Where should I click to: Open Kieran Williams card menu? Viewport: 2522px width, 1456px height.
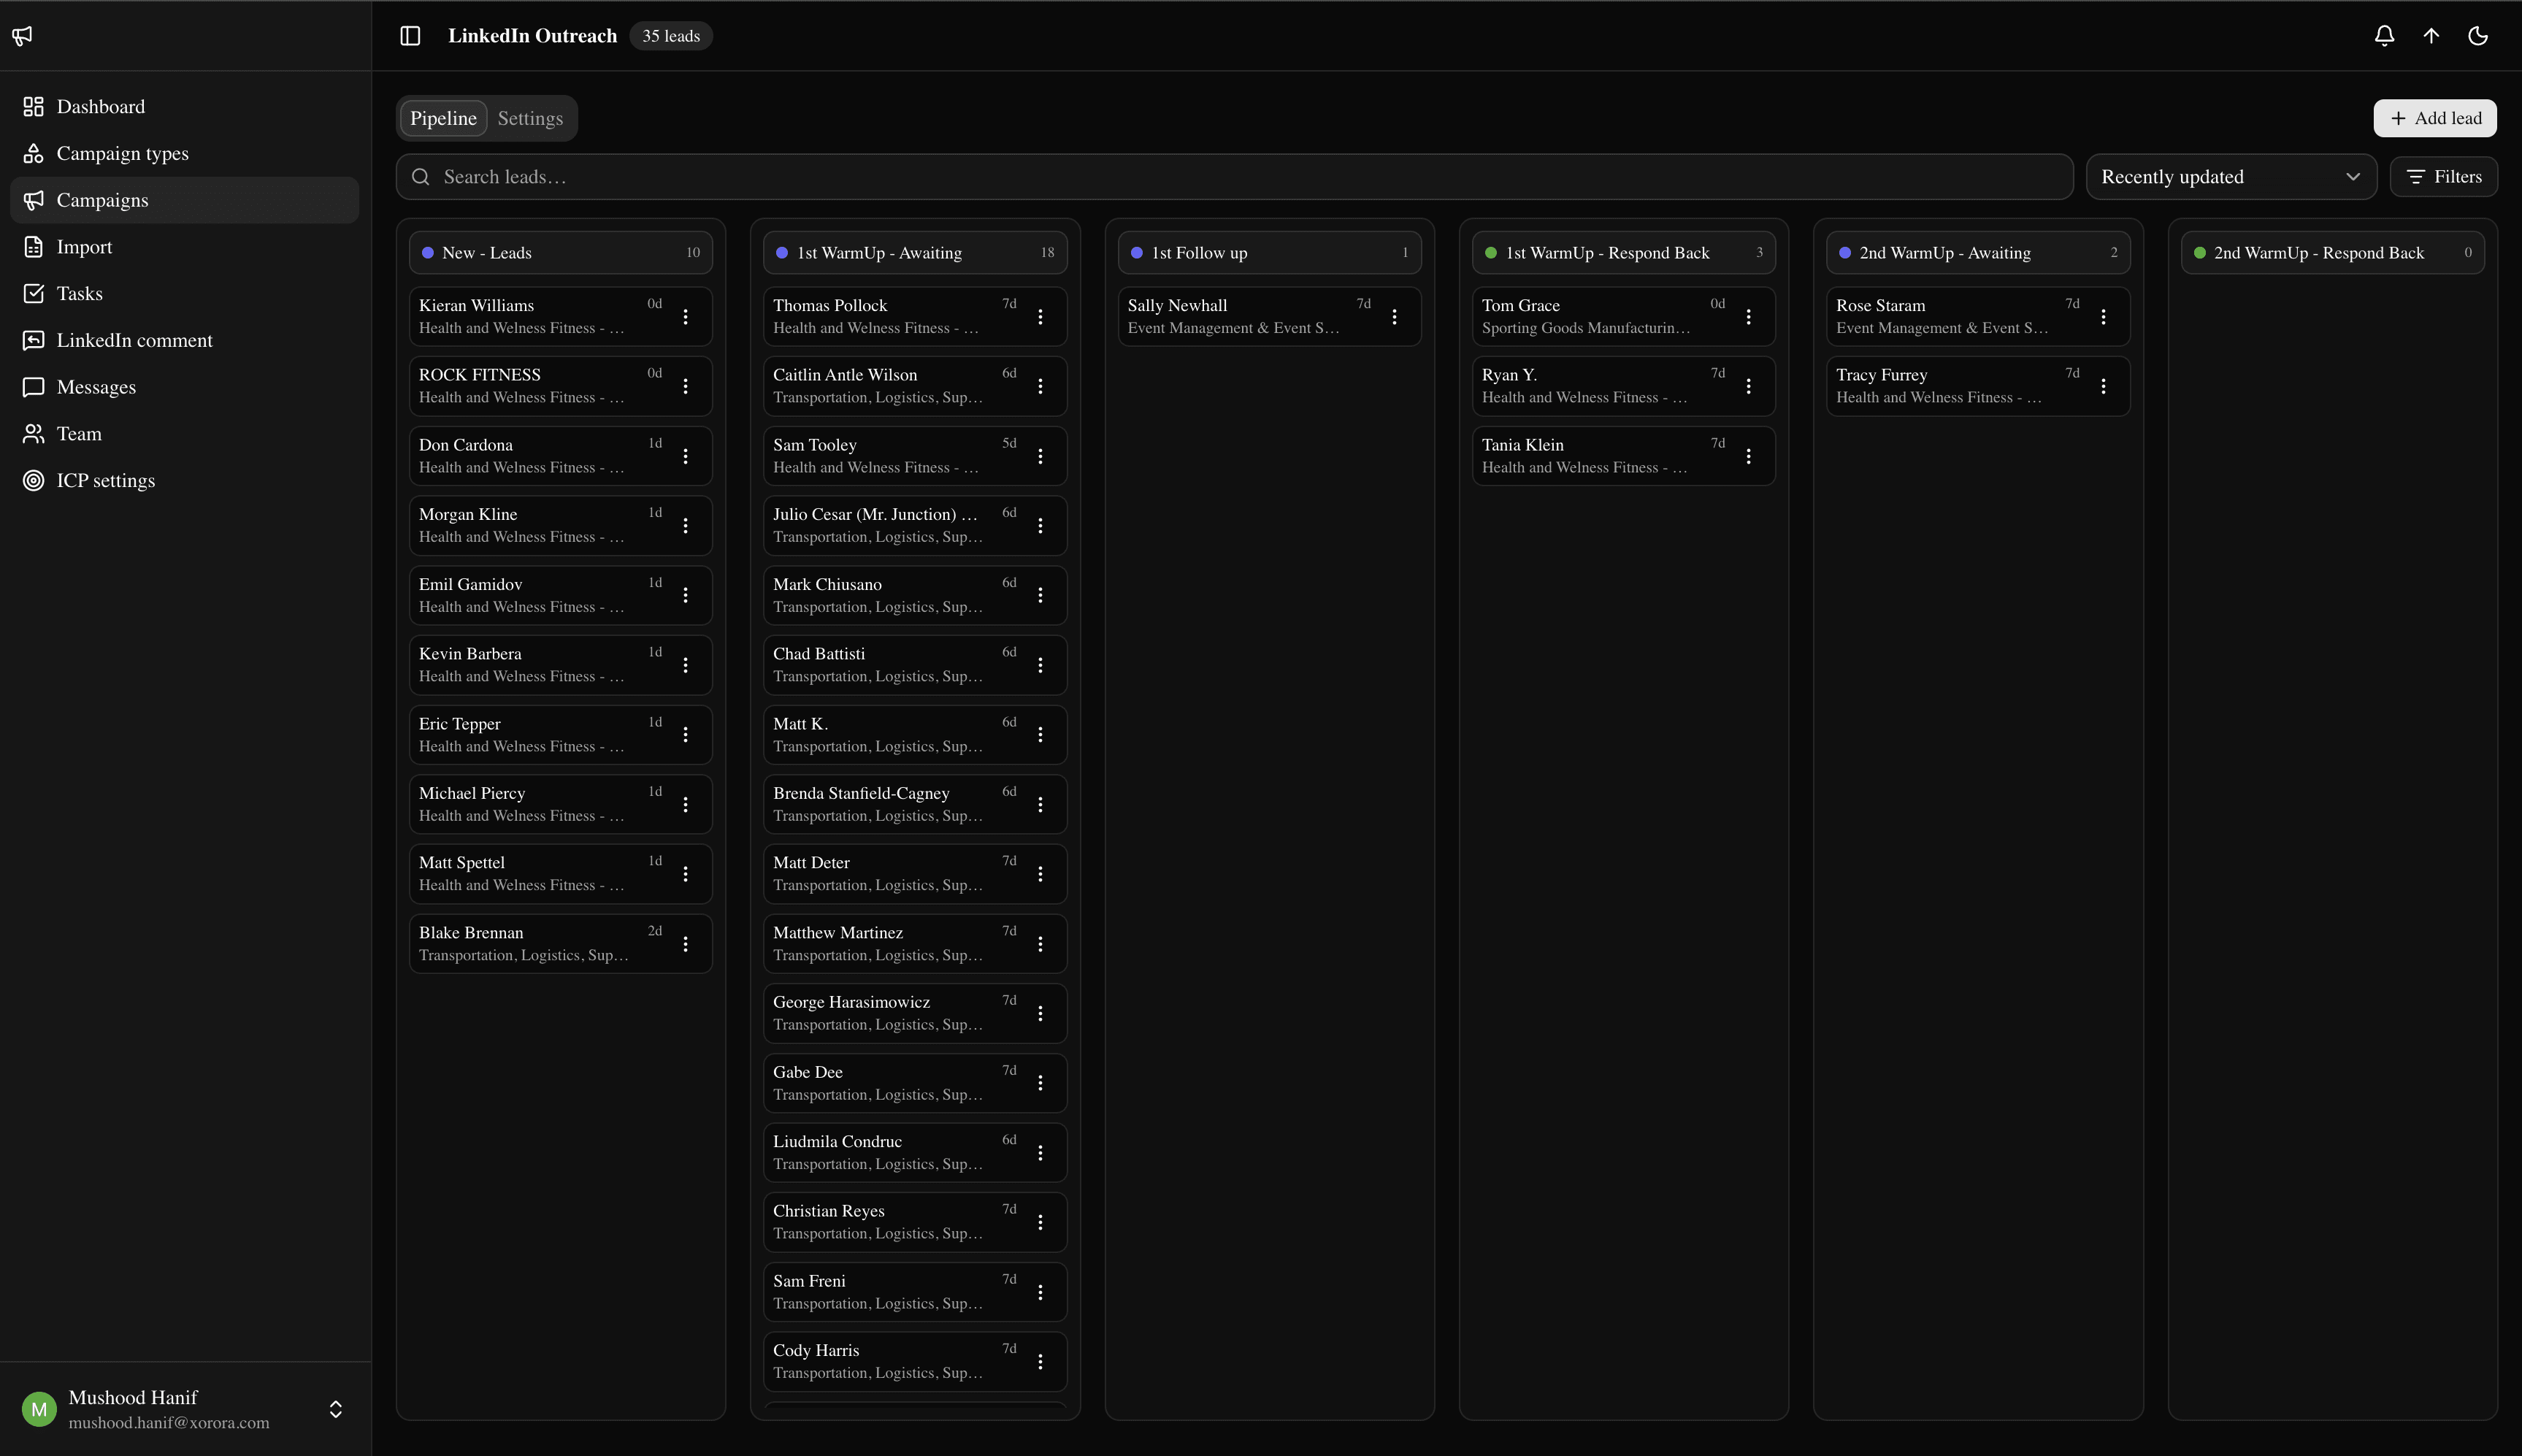point(685,317)
